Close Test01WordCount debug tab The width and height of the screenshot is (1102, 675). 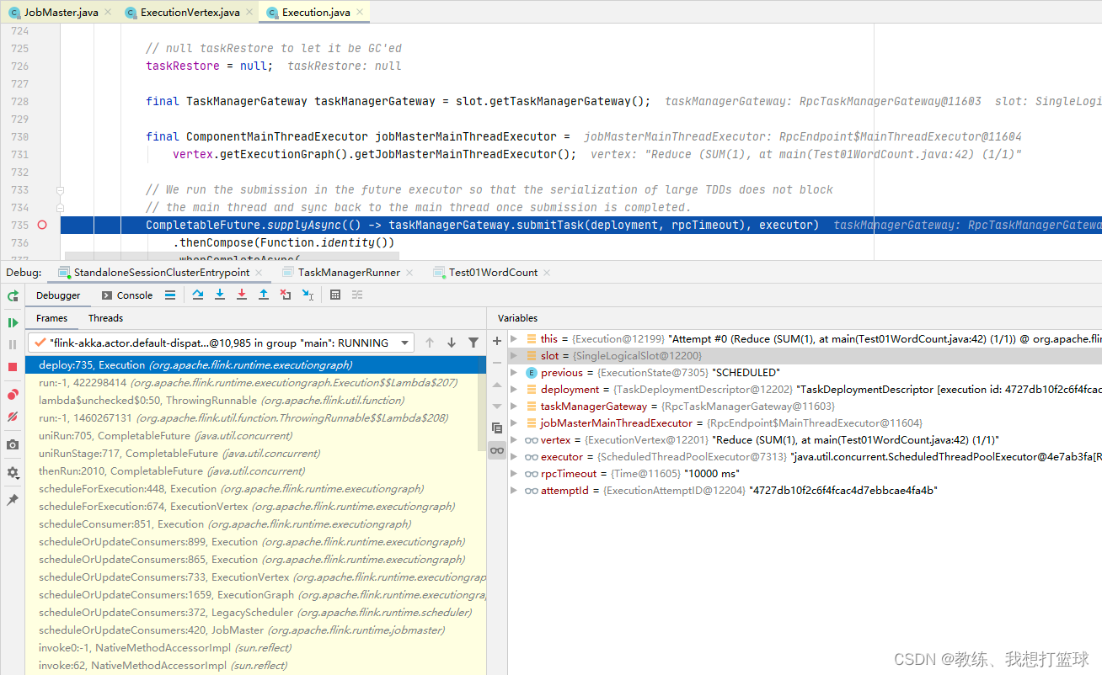click(x=548, y=273)
